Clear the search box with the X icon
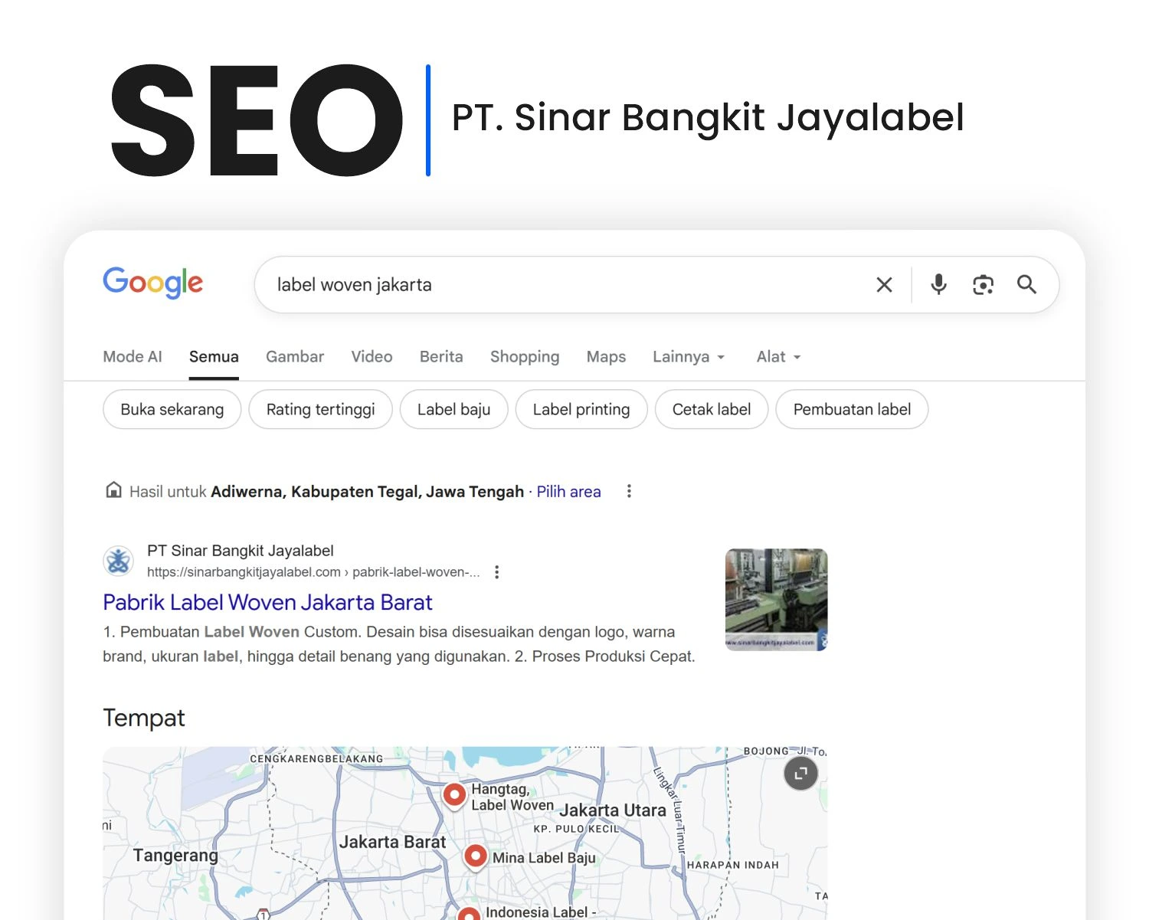 884,285
